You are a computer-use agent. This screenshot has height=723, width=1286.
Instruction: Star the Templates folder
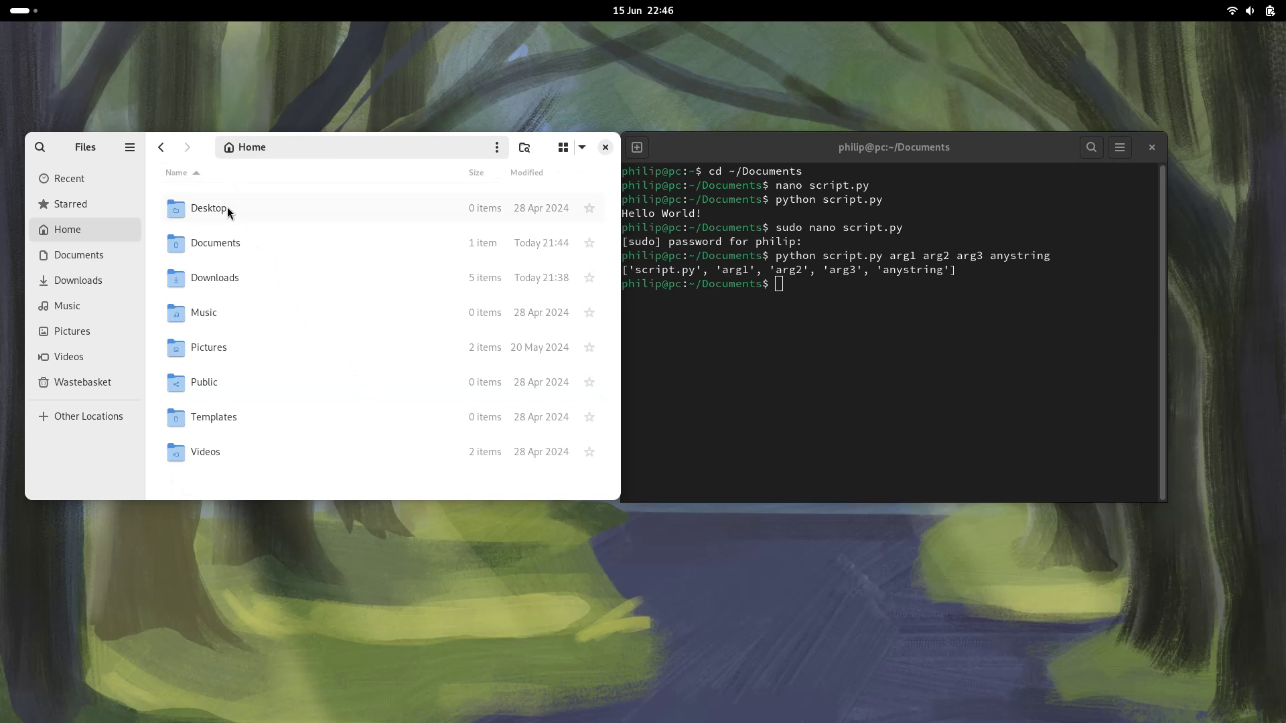(x=589, y=417)
